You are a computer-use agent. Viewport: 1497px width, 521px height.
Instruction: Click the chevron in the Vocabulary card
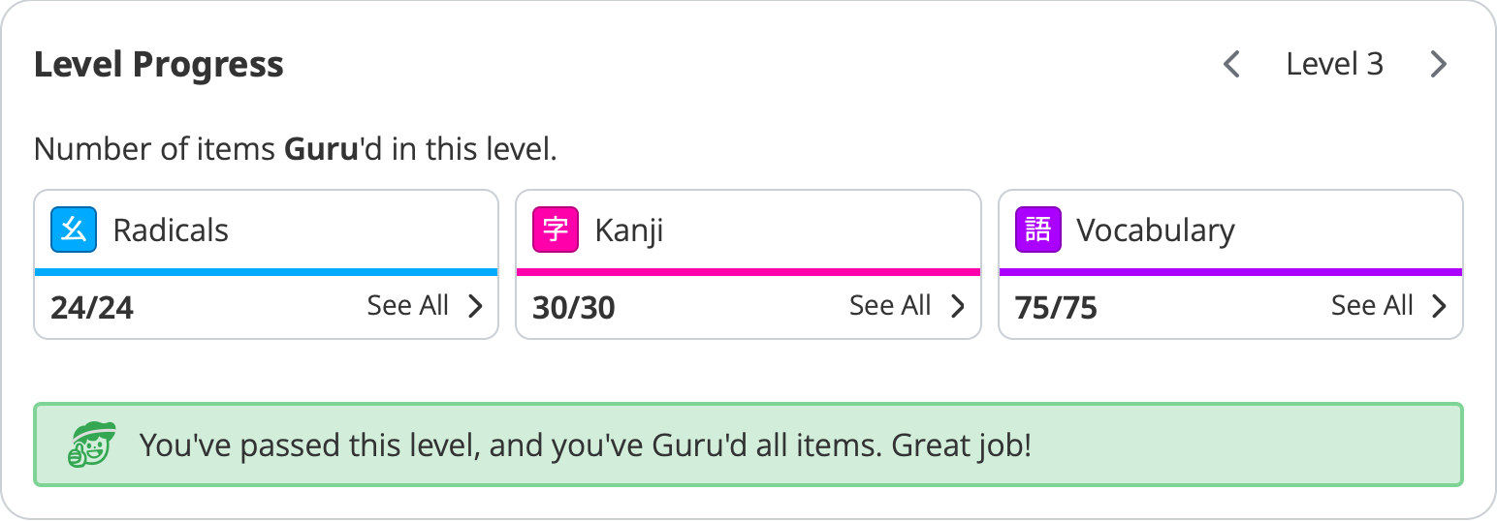point(1439,306)
